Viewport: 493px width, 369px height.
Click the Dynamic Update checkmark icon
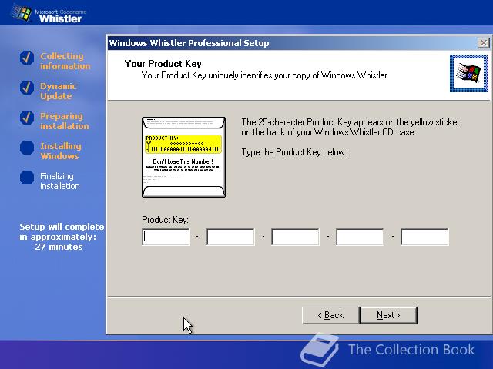(27, 88)
